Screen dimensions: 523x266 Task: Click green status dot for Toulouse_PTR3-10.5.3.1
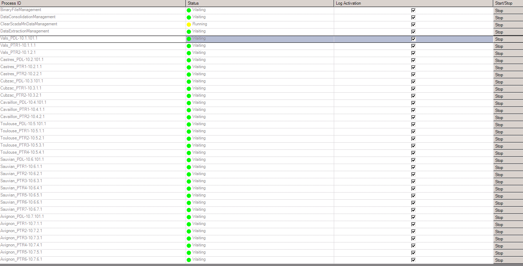(189, 146)
